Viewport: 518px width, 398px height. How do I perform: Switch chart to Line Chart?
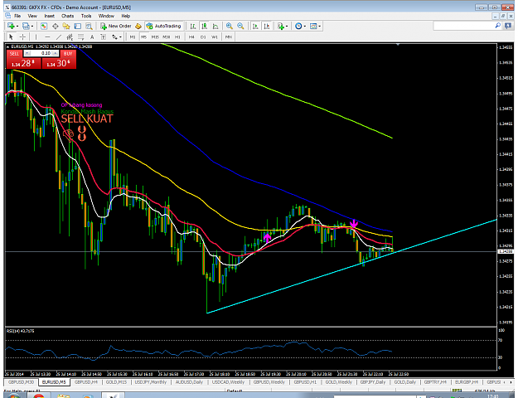tap(215, 26)
